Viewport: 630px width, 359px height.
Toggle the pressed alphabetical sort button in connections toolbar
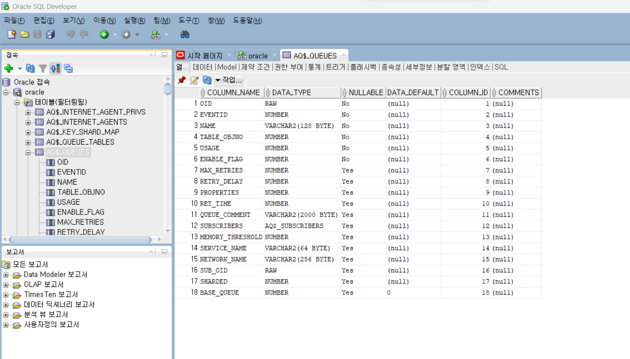pyautogui.click(x=56, y=69)
